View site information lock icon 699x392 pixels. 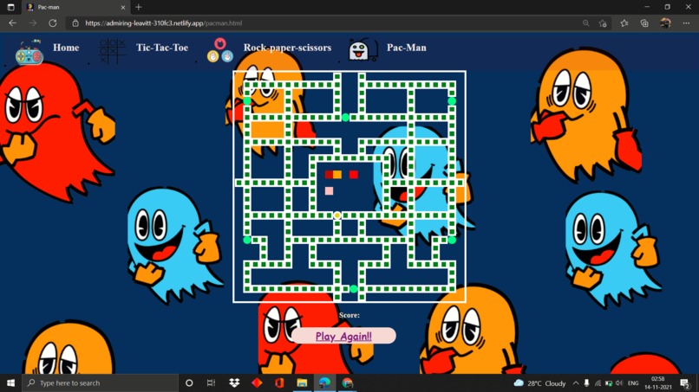click(75, 23)
